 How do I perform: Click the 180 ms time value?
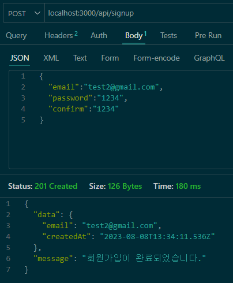[x=188, y=186]
